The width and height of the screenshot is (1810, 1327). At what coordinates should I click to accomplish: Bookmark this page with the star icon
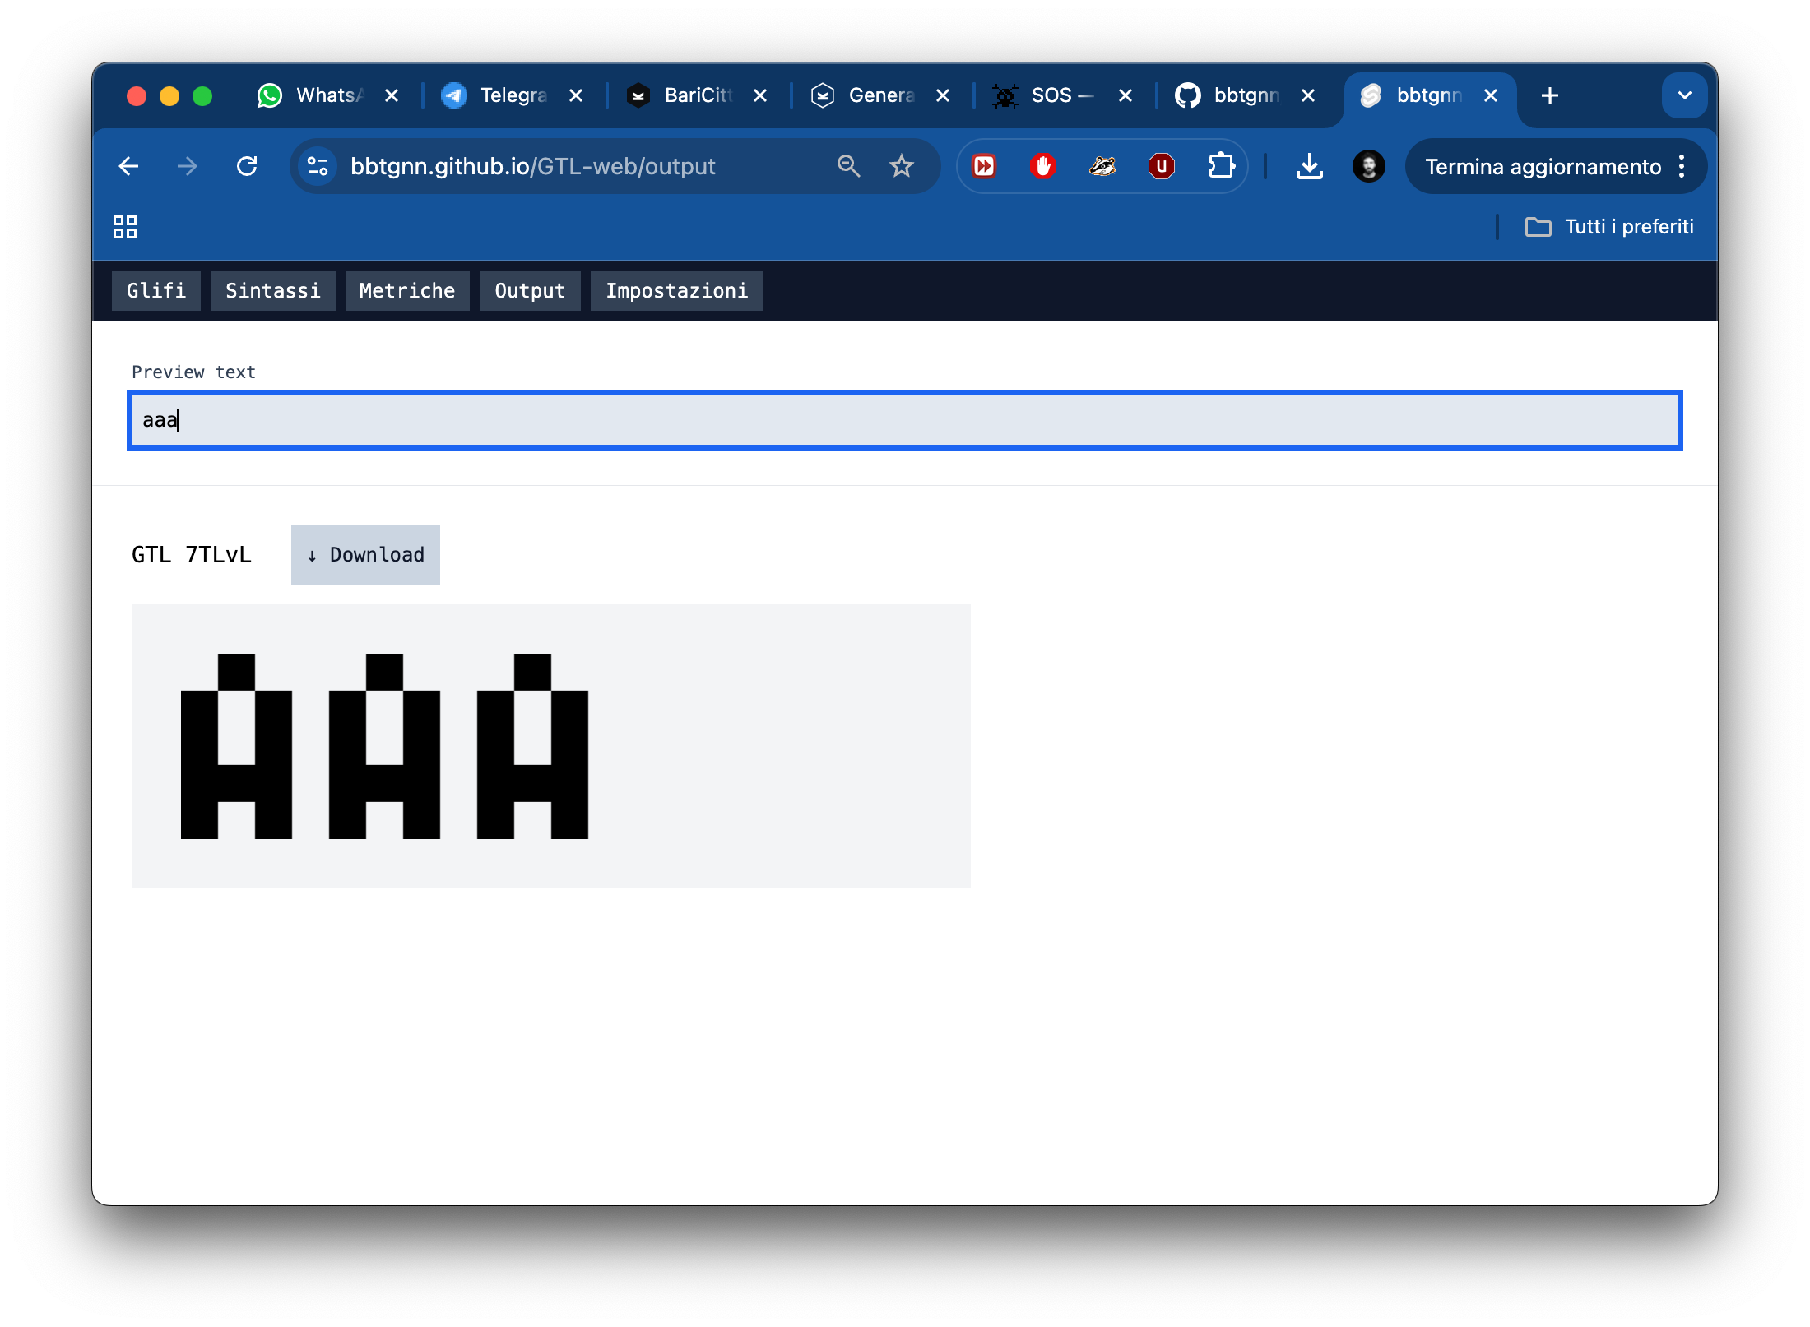902,167
